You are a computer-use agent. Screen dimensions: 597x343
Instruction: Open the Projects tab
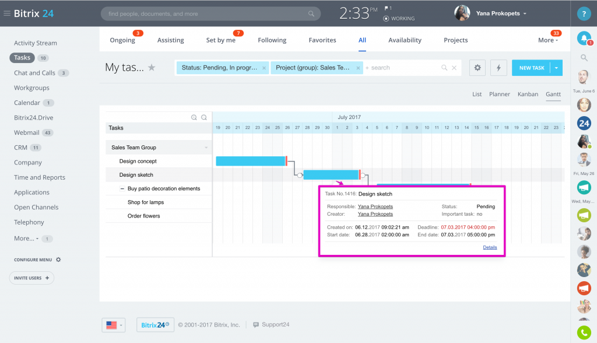pos(456,40)
